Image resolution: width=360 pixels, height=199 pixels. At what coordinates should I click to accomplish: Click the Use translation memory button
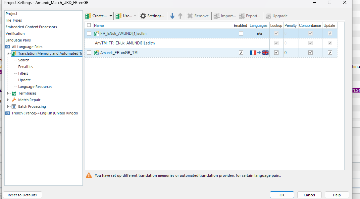tap(124, 16)
